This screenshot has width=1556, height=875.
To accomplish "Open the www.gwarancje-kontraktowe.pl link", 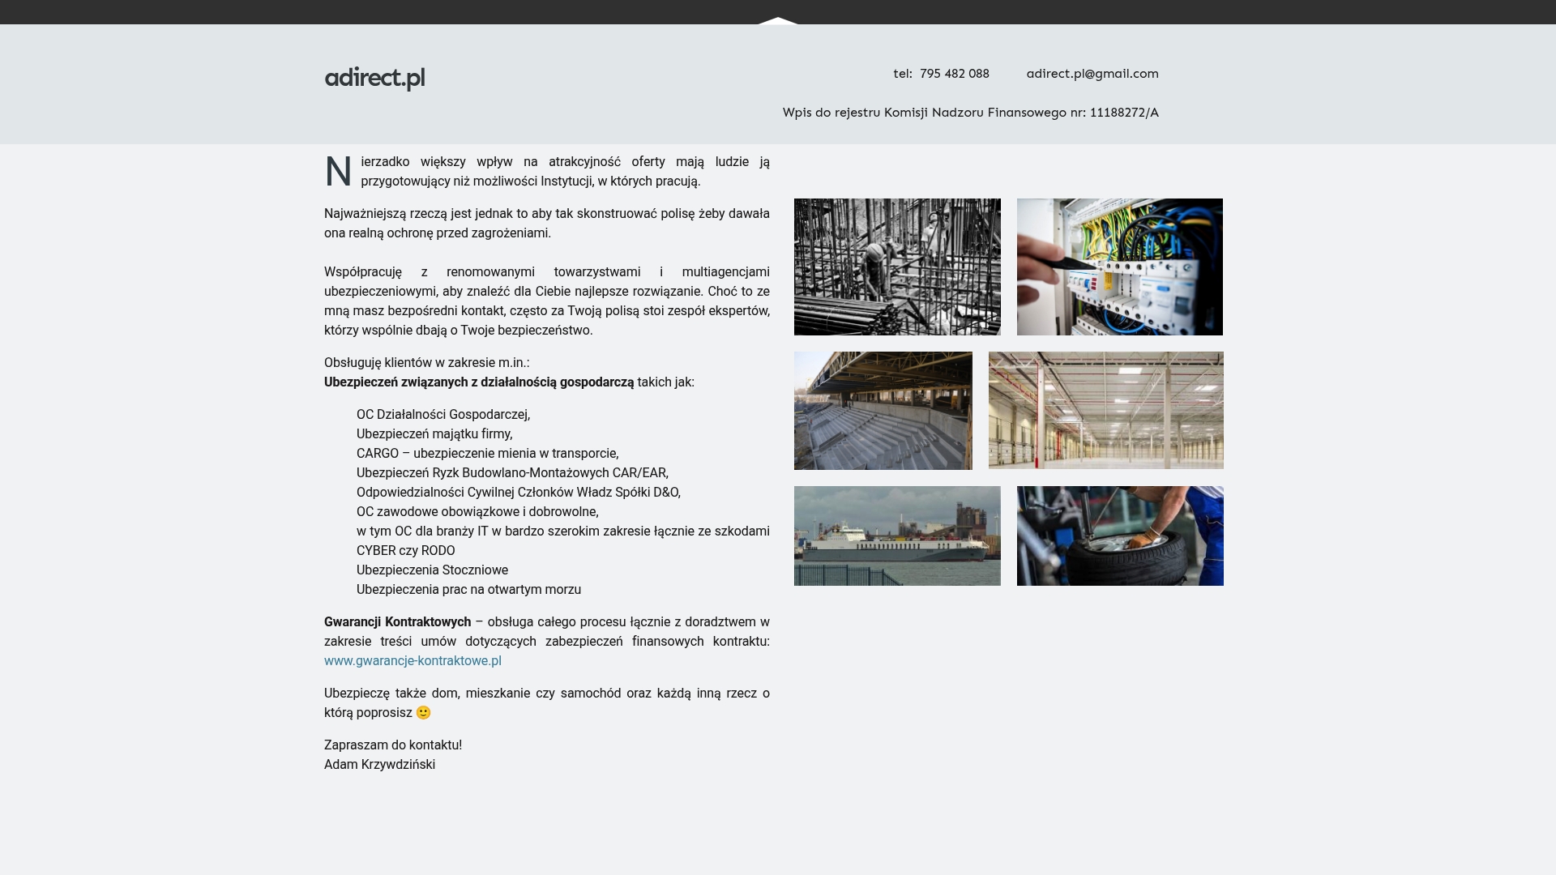I will [x=413, y=661].
